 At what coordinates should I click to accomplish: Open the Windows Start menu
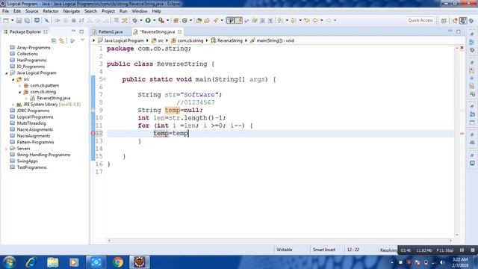[x=9, y=262]
